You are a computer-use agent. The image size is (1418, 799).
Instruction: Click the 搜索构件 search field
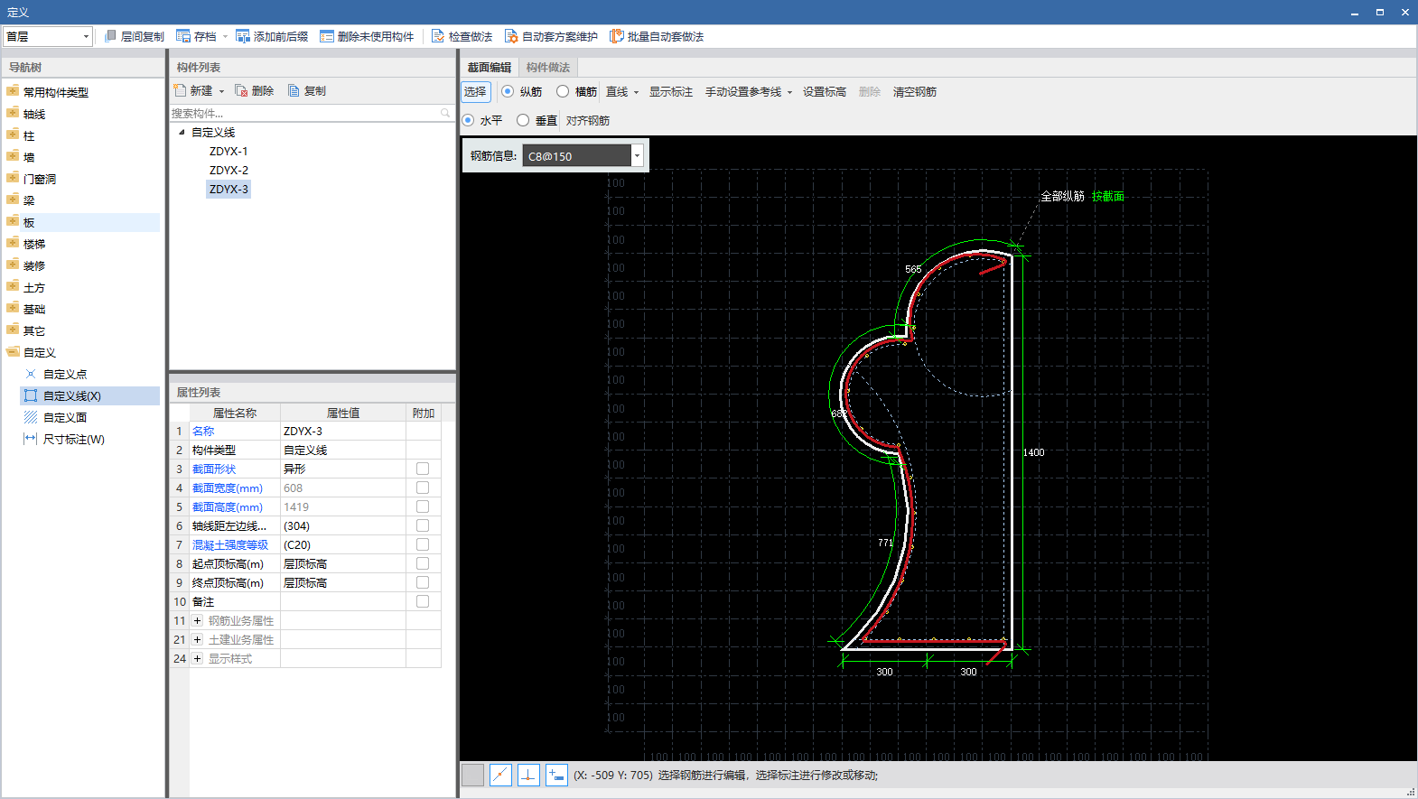tap(312, 113)
